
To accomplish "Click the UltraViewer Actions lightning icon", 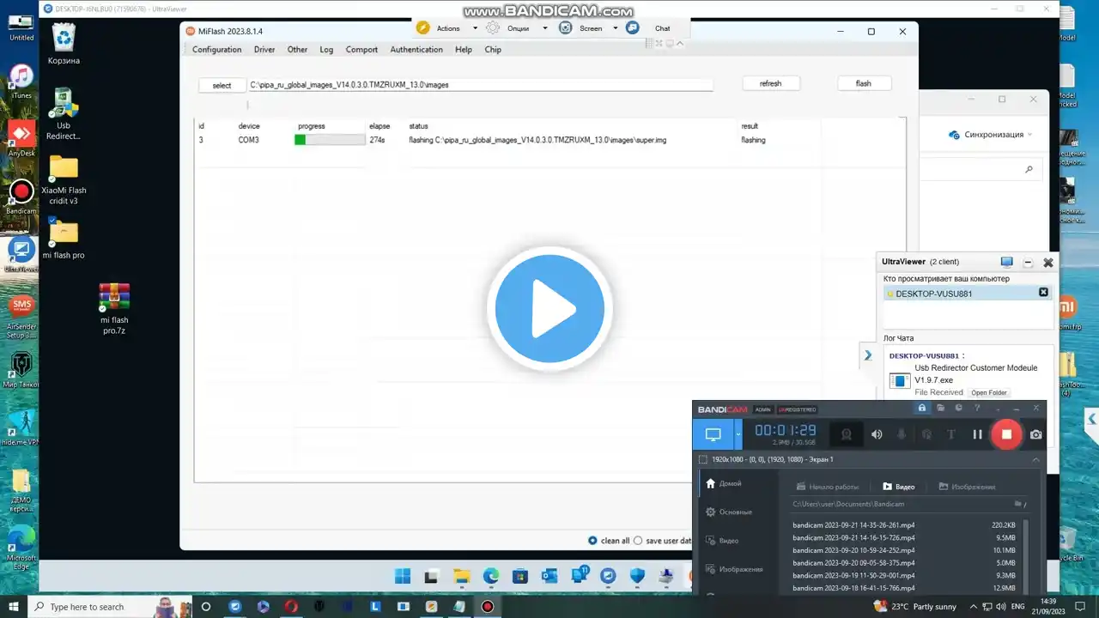I will point(422,27).
